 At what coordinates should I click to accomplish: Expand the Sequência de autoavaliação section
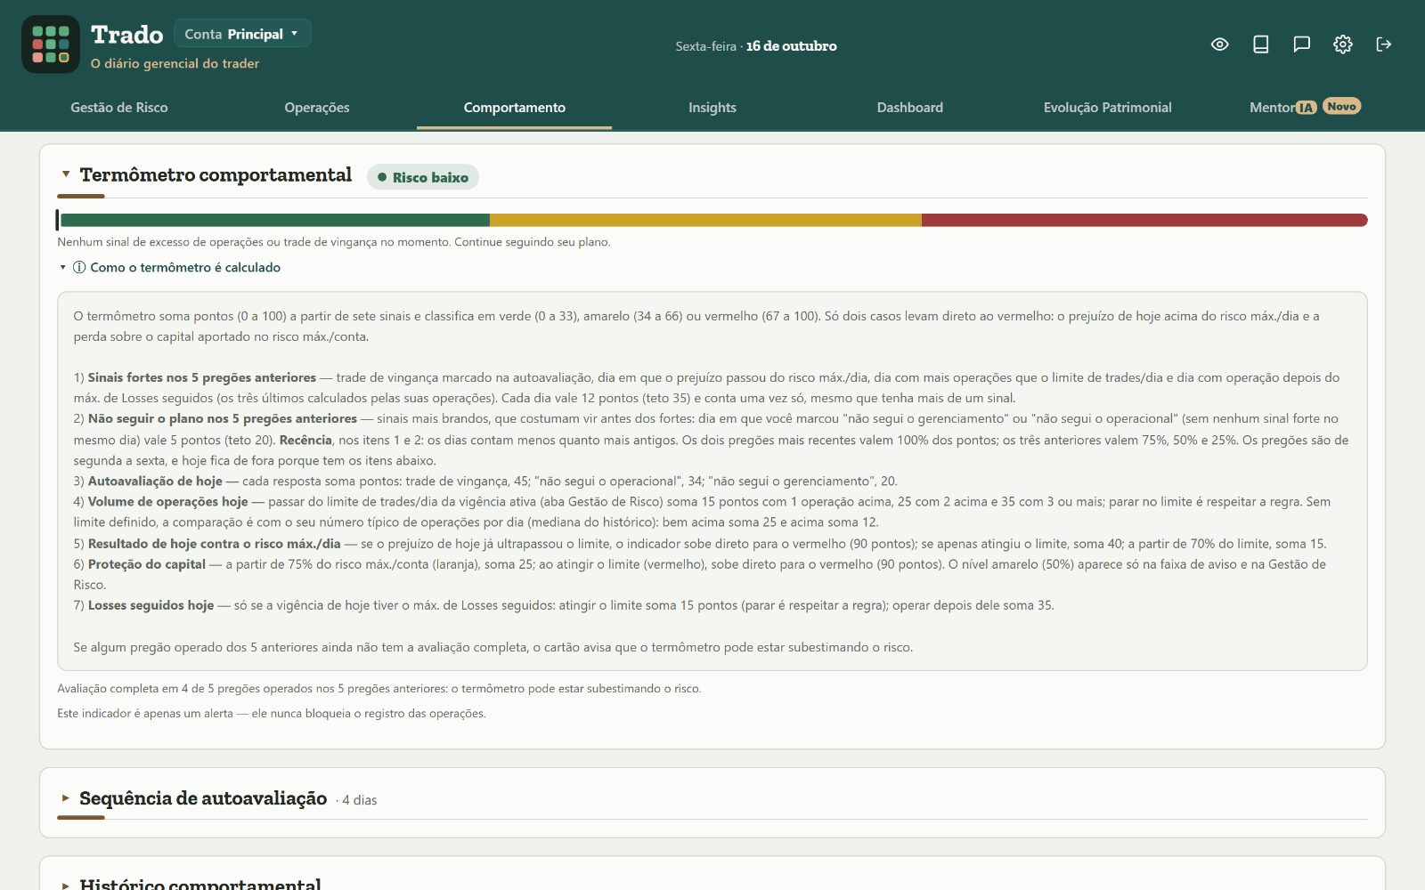66,798
